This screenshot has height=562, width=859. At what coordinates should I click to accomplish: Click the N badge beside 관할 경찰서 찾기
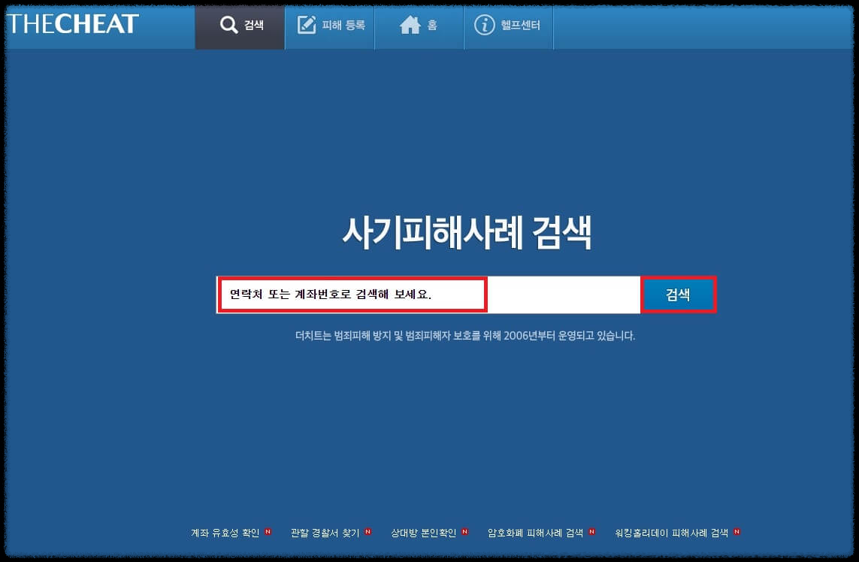[x=367, y=532]
